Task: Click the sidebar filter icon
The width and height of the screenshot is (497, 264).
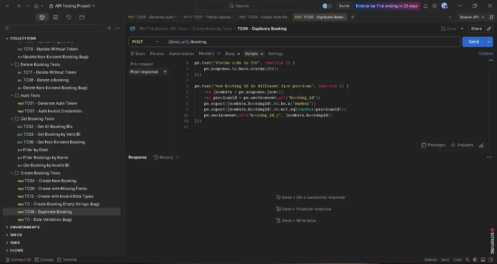Action: click(x=7, y=28)
